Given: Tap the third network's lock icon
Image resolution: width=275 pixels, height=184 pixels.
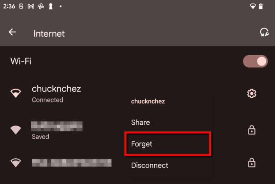Looking at the screenshot, I should 252,162.
